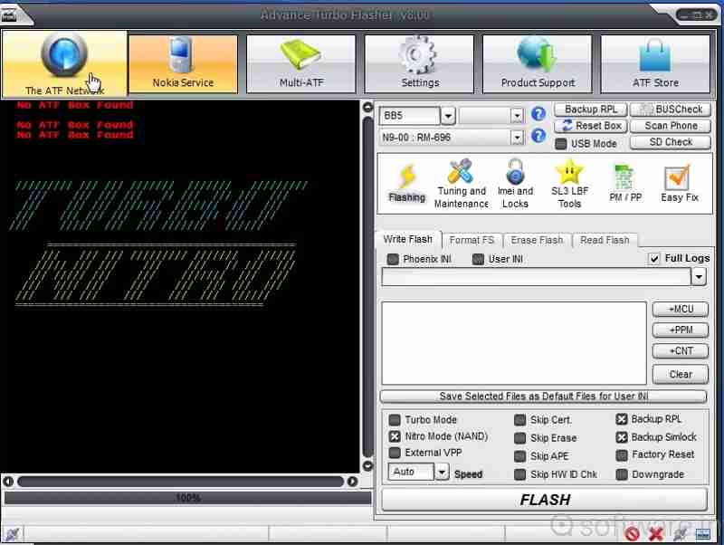Click help icon next to BB5 dropdown

538,114
